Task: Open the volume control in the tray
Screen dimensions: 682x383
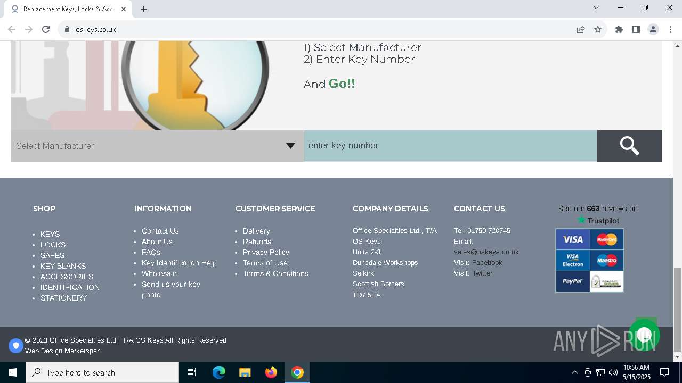Action: click(x=613, y=372)
